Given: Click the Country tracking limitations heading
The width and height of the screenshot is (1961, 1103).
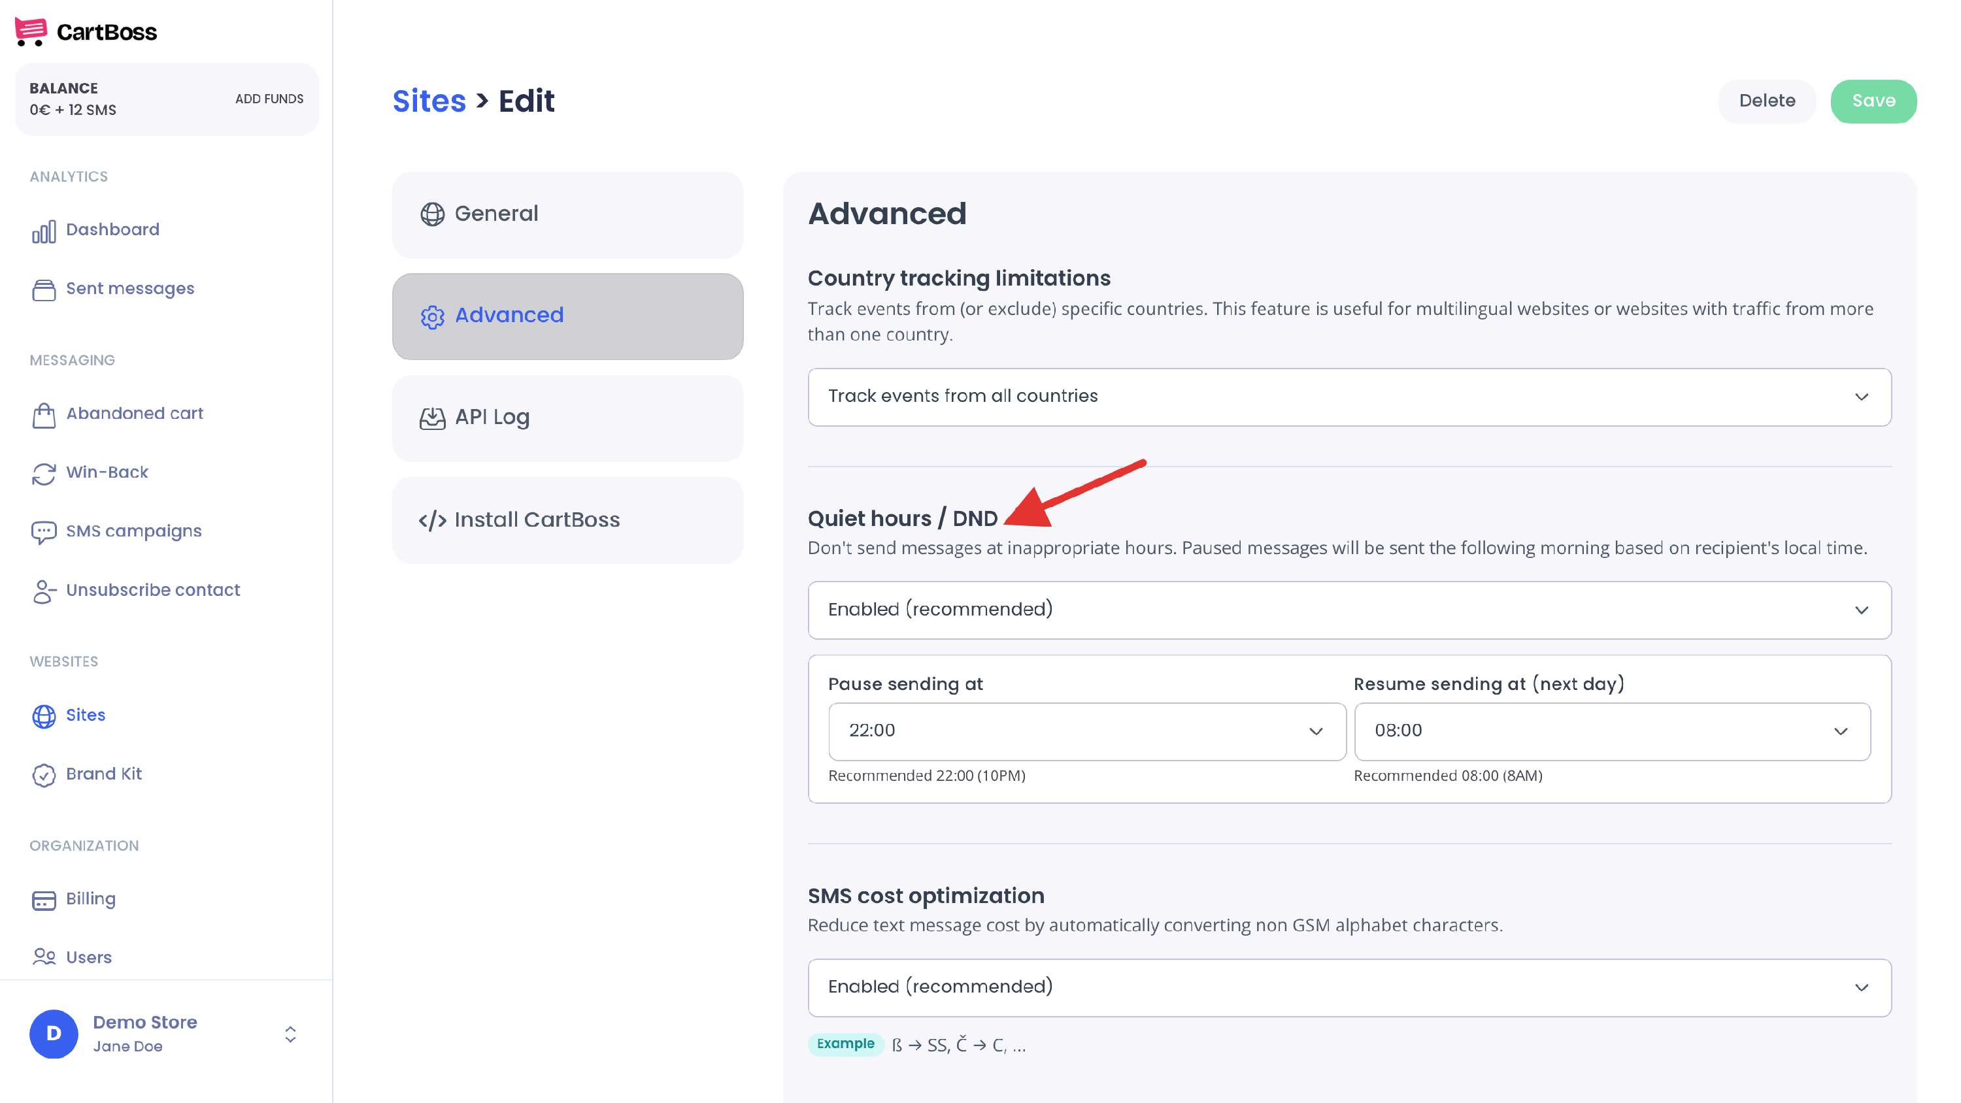Looking at the screenshot, I should point(958,278).
